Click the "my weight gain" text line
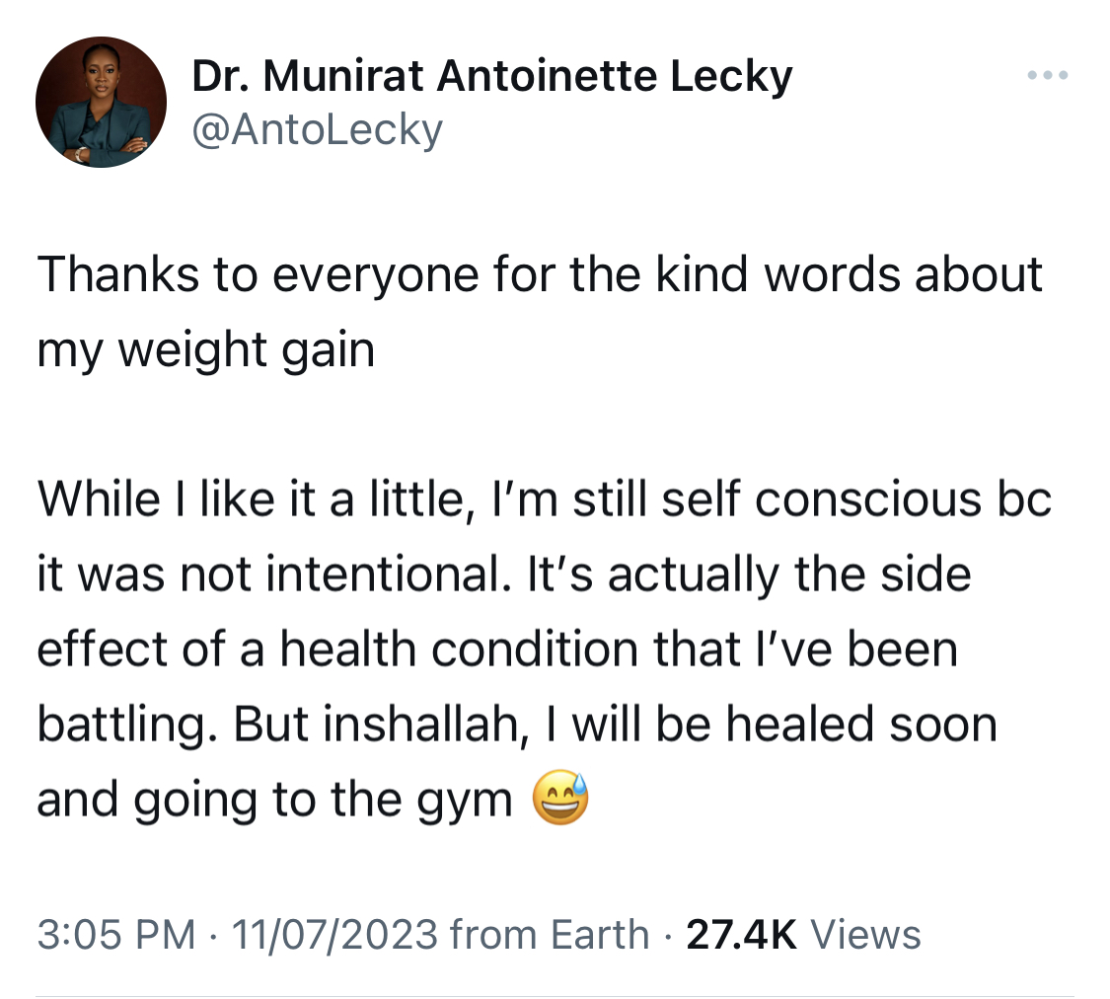Viewport: 1110px width, 999px height. 205,349
